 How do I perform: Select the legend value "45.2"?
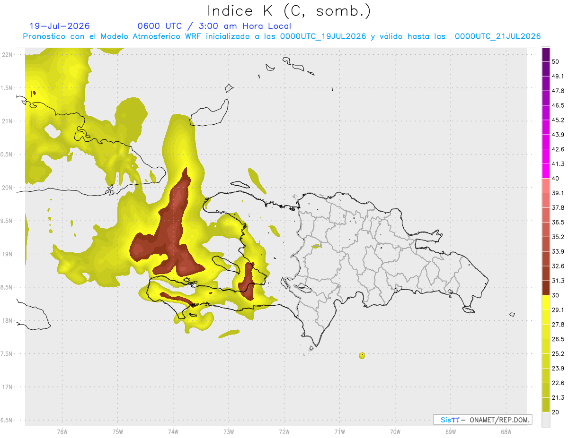pos(558,120)
